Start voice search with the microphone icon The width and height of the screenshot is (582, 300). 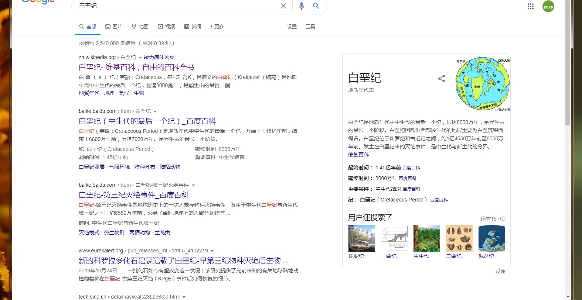point(302,6)
